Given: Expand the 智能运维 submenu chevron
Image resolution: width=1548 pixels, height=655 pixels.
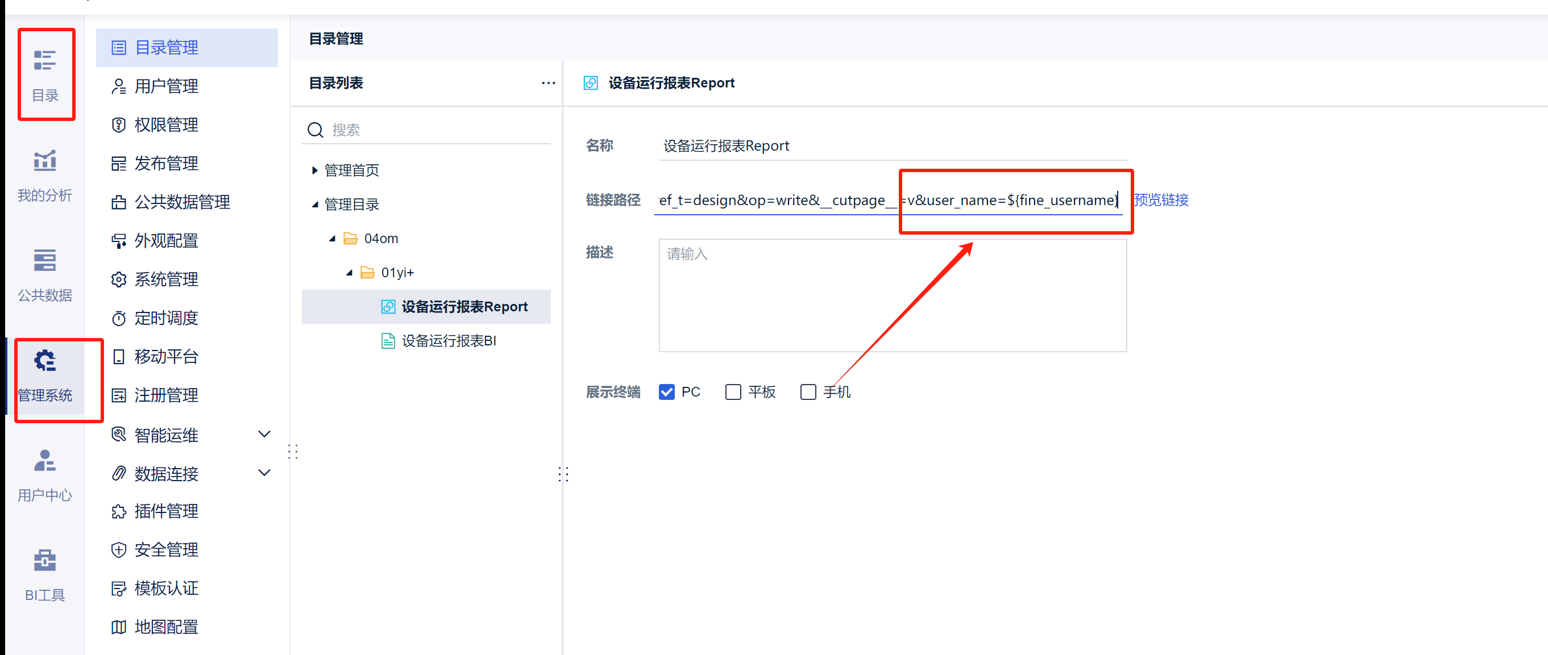Looking at the screenshot, I should coord(264,434).
